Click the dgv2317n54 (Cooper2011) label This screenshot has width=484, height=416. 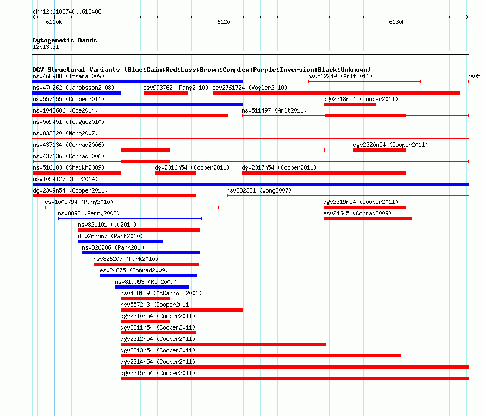pyautogui.click(x=279, y=167)
